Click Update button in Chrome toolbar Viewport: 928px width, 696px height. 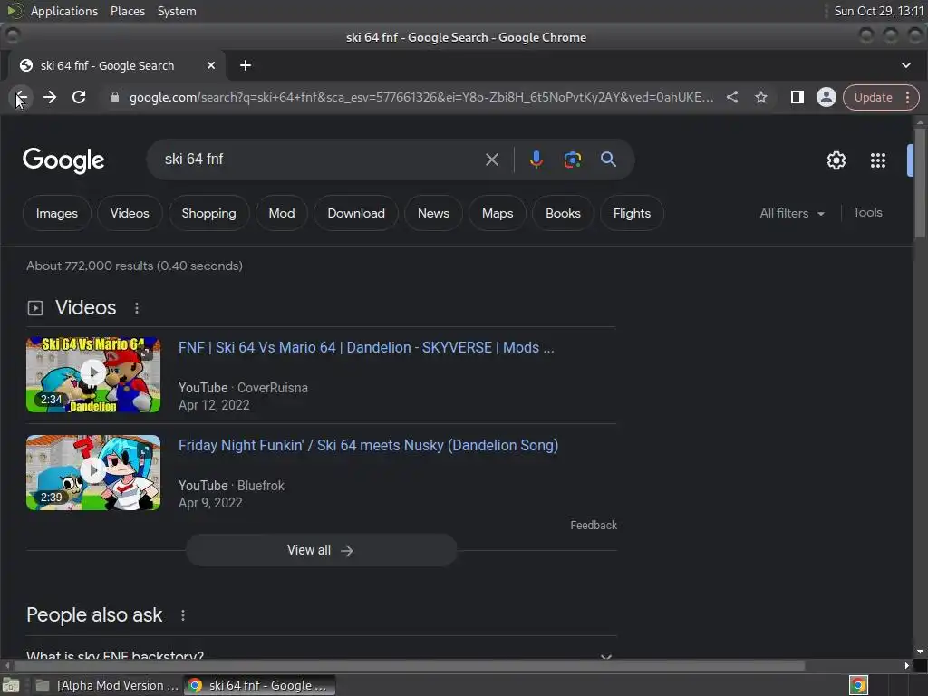[x=873, y=97]
